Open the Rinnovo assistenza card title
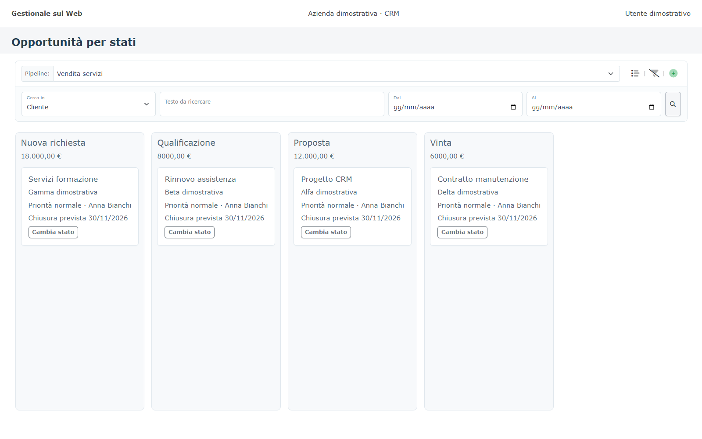The image size is (702, 439). (201, 179)
